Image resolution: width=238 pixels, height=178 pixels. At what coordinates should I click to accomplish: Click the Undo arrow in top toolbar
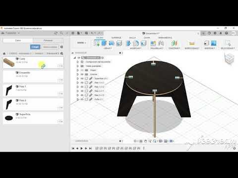click(92, 33)
